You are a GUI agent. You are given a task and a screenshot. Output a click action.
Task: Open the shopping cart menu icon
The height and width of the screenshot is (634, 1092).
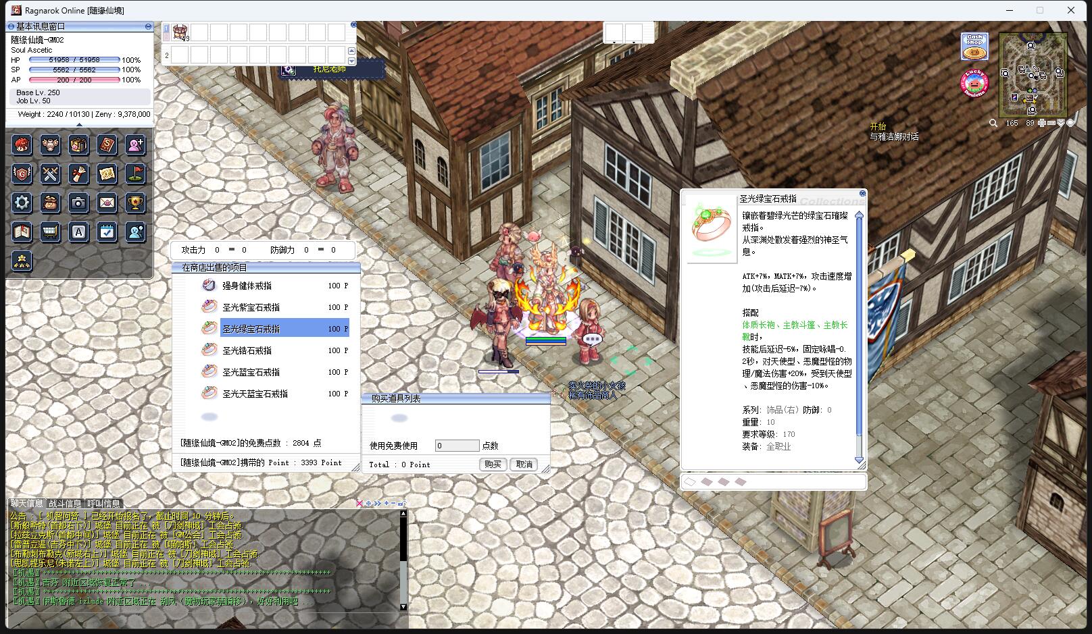click(50, 232)
